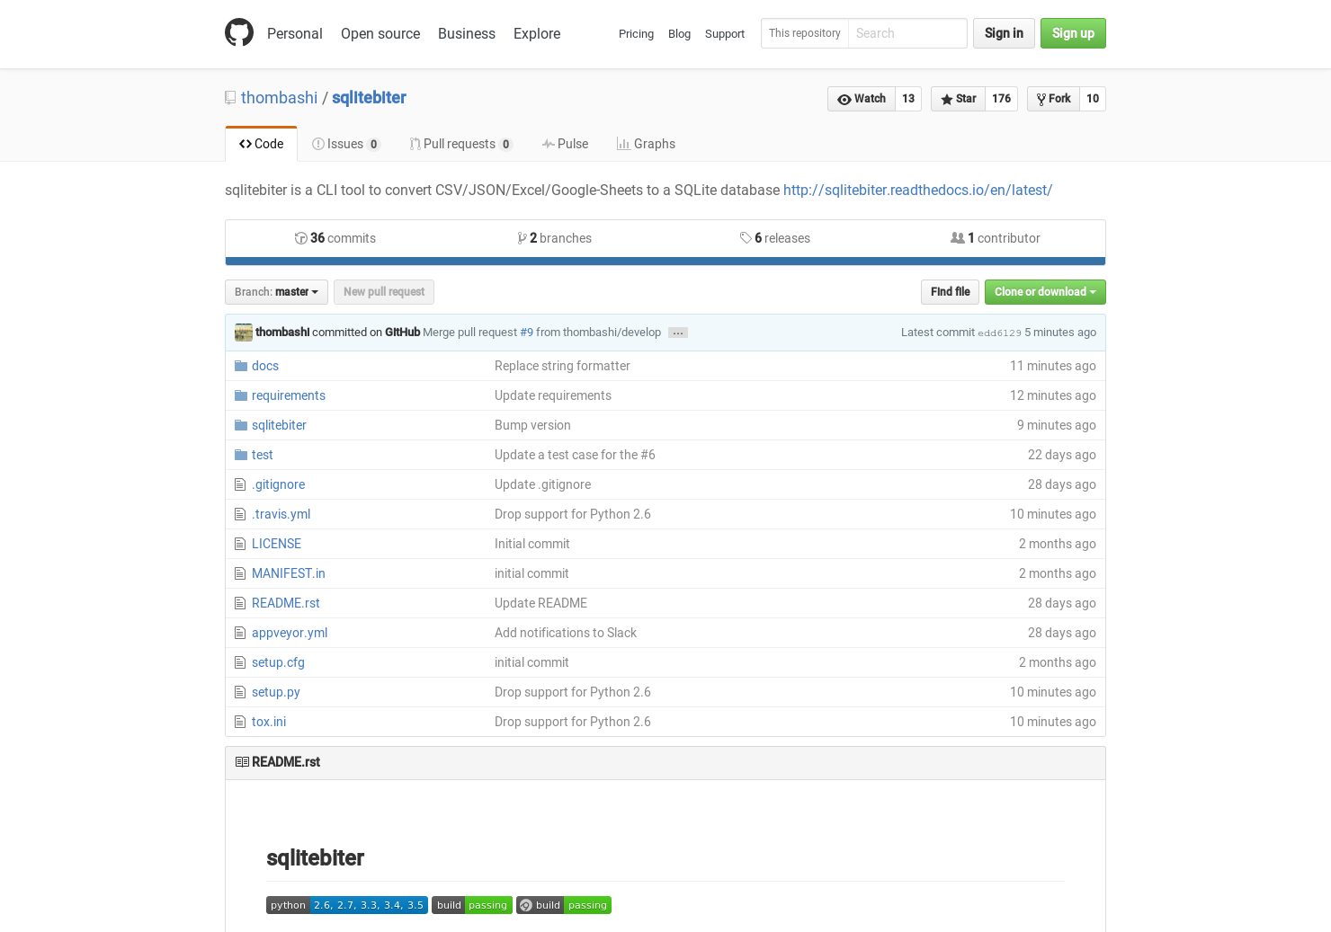Click the .gitignore file icon

tap(240, 484)
